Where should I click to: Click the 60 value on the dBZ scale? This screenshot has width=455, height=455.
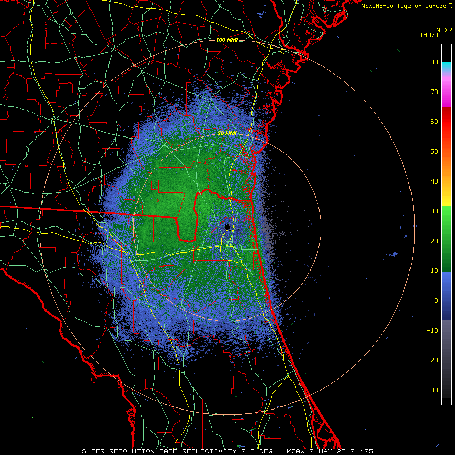pos(434,121)
